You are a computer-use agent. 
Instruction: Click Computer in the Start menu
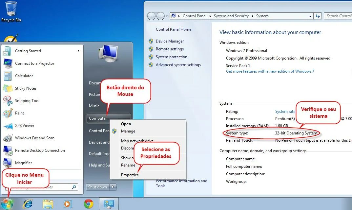pos(109,118)
